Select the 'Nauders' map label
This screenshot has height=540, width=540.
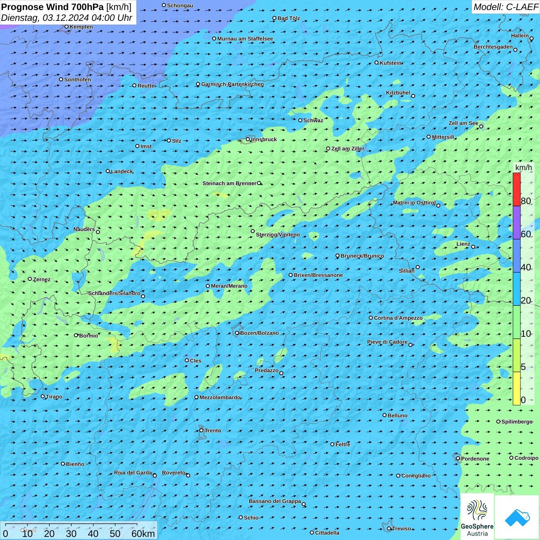84,229
